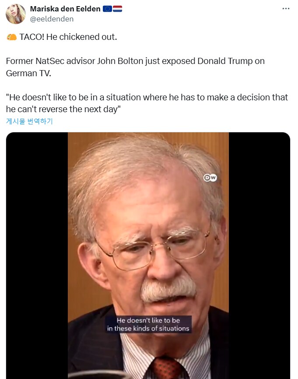Open the @eeldenden handle link
Image resolution: width=298 pixels, height=379 pixels.
(52, 19)
